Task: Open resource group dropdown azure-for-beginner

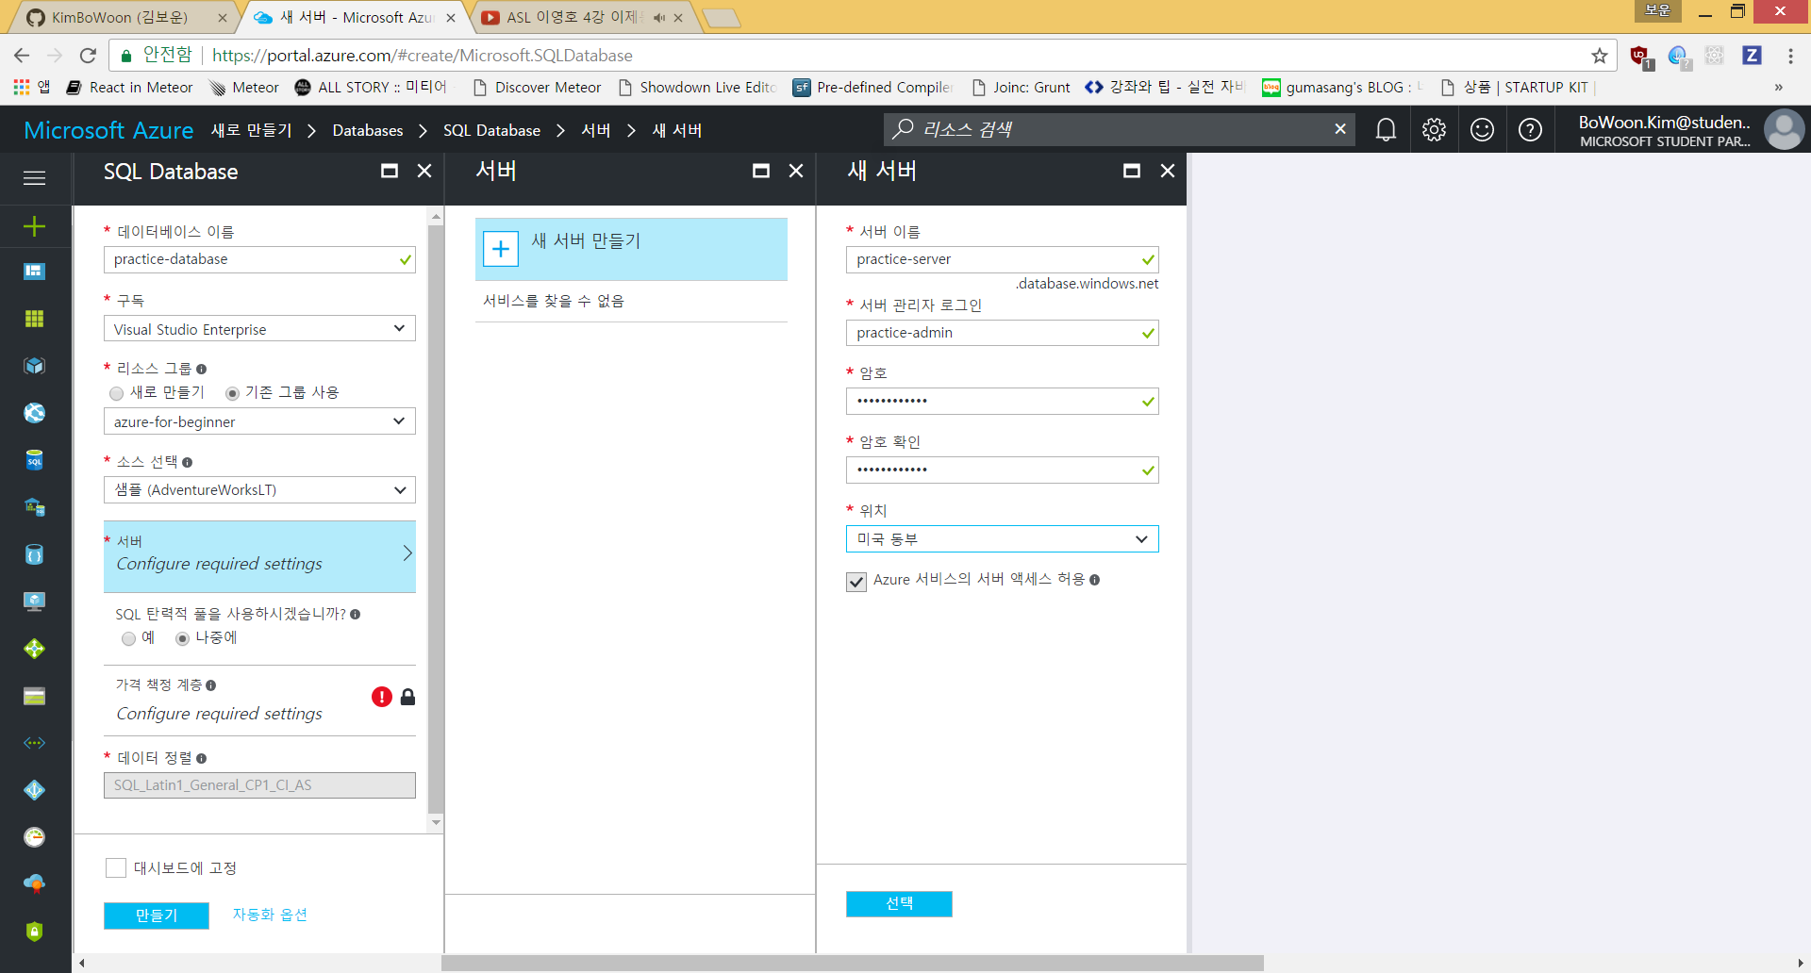Action: point(259,421)
